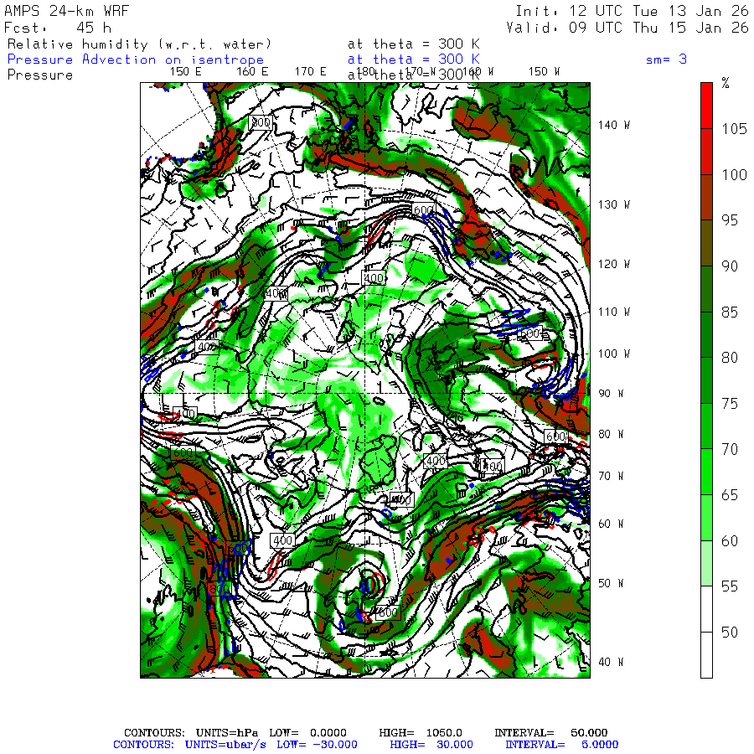The height and width of the screenshot is (754, 754).
Task: Select the "95" colorbar tick label
Action: click(730, 220)
